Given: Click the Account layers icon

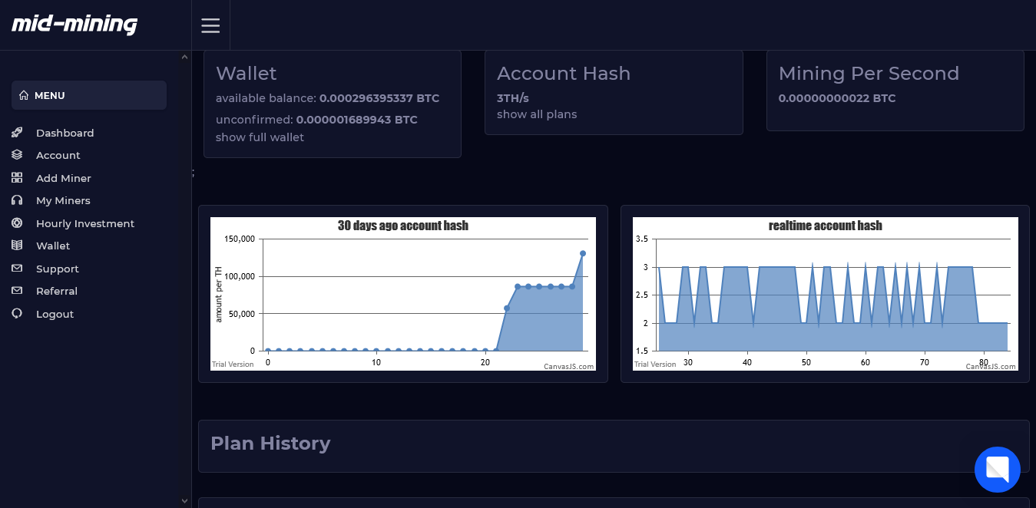Looking at the screenshot, I should click(17, 155).
